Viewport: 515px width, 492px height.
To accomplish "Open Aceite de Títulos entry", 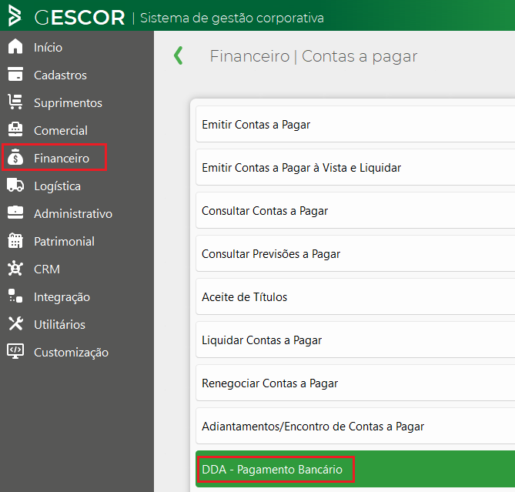I will point(244,297).
